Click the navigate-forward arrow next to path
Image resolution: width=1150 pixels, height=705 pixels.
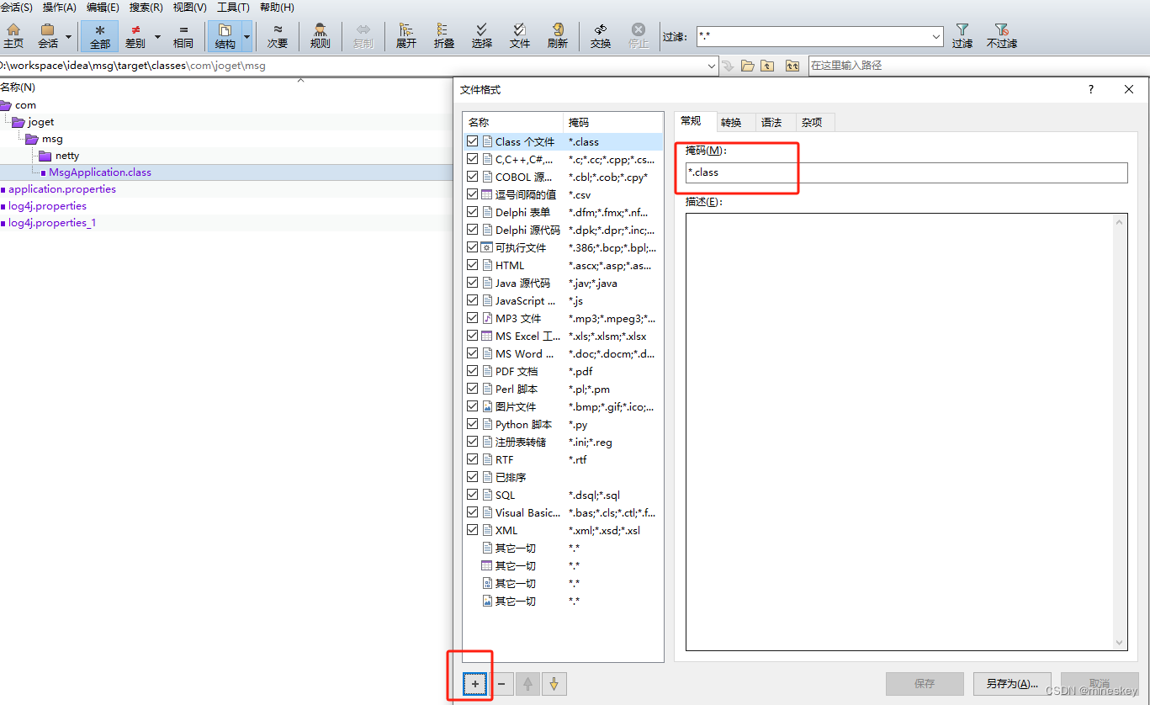pyautogui.click(x=728, y=65)
